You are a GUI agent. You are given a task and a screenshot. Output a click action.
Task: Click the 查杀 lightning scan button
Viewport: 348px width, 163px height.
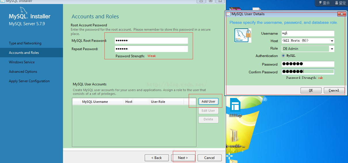[x=324, y=3]
